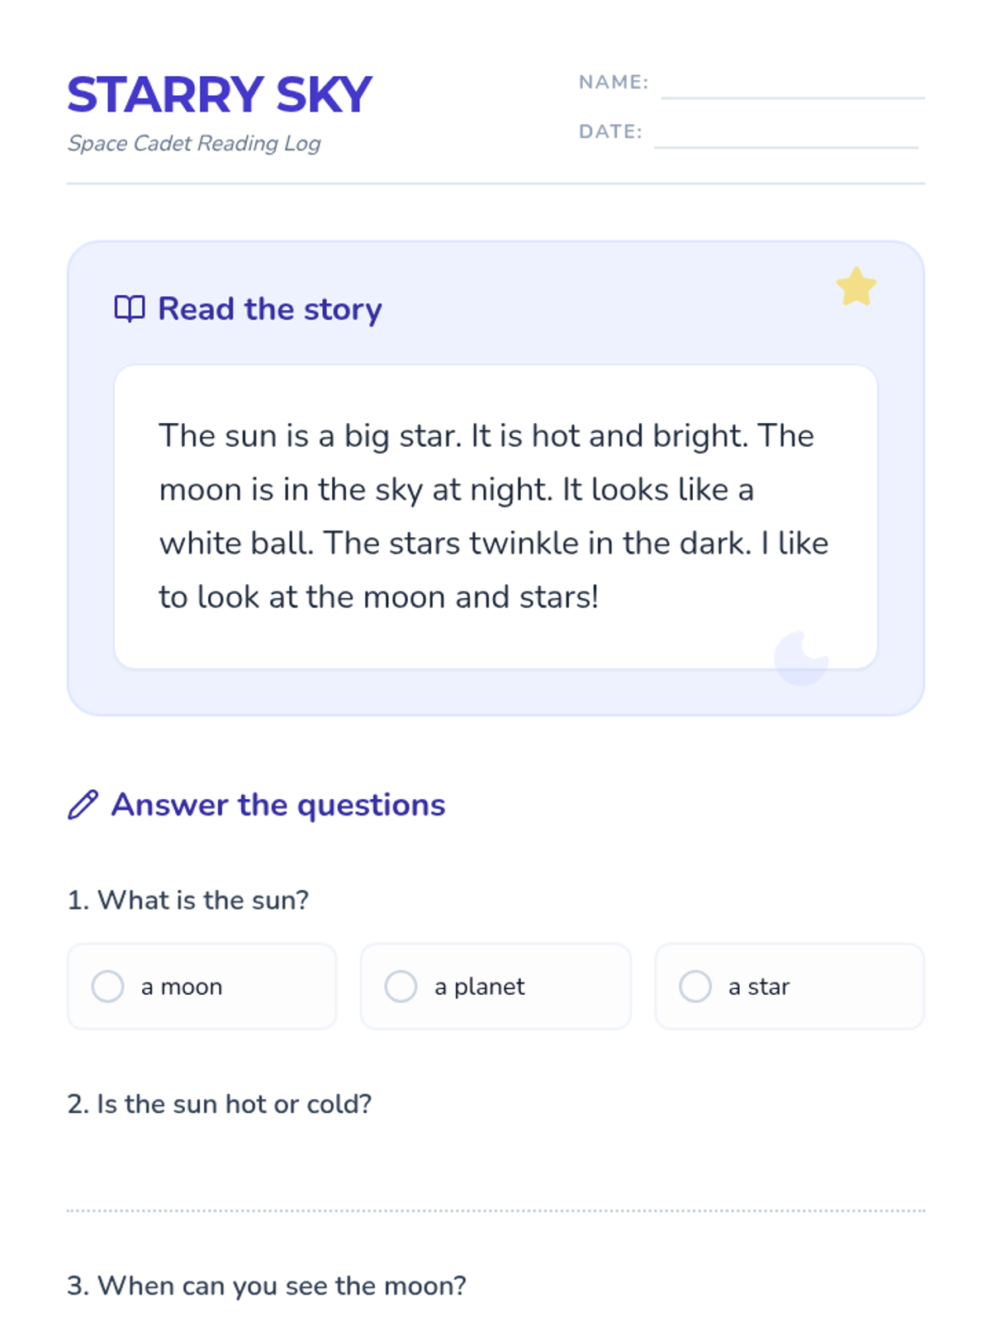Click question 1 'What is the sun?'
Screen dimensions: 991x1322
tap(188, 900)
